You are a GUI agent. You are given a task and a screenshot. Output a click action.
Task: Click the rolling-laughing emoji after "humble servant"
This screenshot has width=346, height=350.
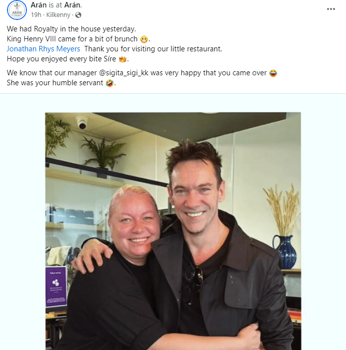click(110, 83)
